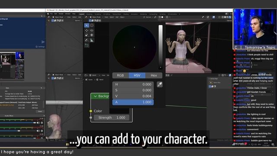Select the Measure tool
277x156 pixels.
[x=92, y=40]
